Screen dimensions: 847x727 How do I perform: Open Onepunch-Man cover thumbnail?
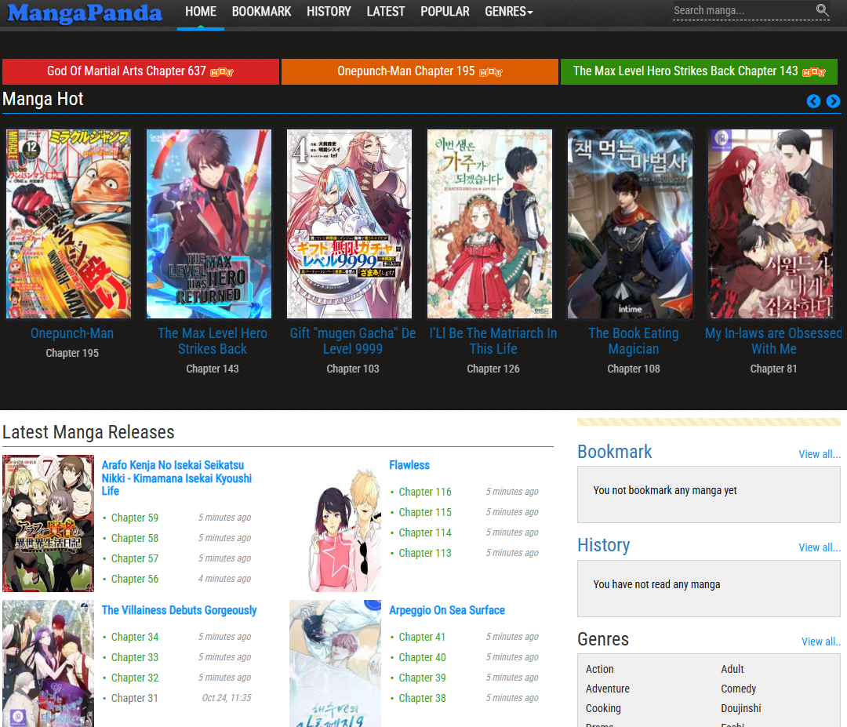click(69, 224)
